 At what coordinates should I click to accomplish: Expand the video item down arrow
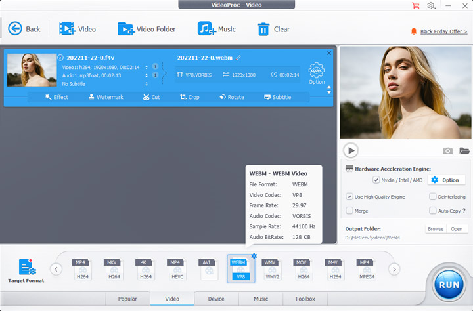pos(329,93)
